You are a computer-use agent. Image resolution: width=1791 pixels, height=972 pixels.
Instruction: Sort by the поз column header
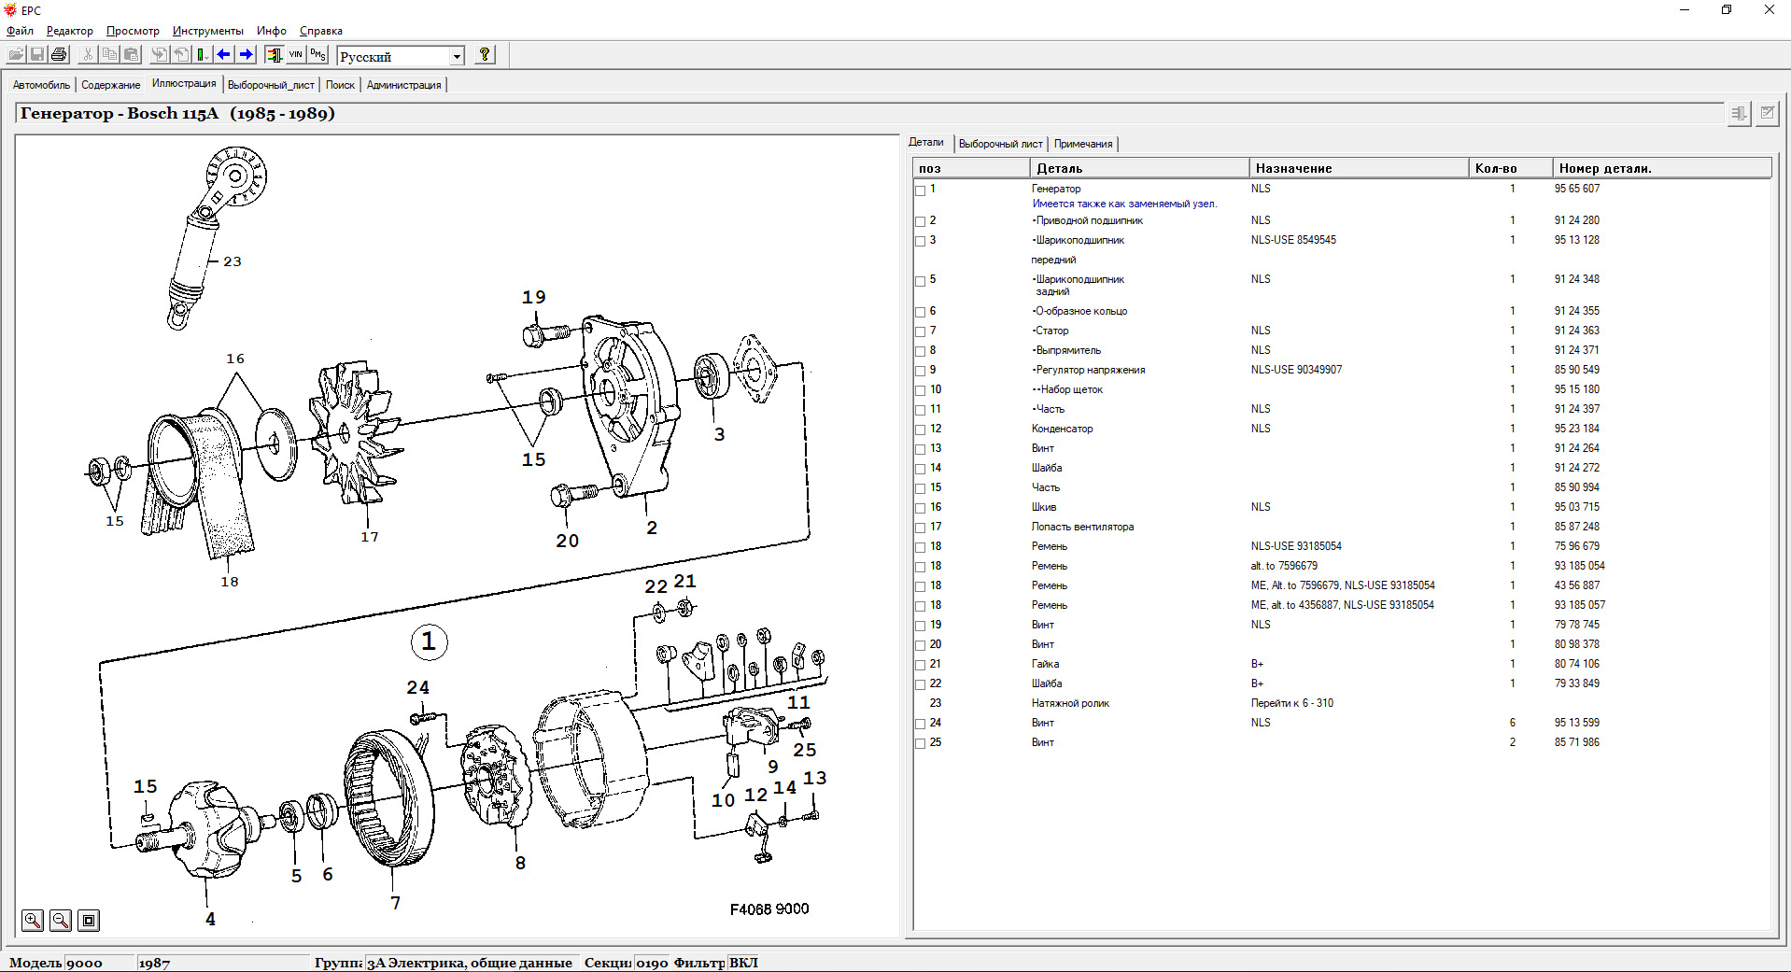coord(971,168)
